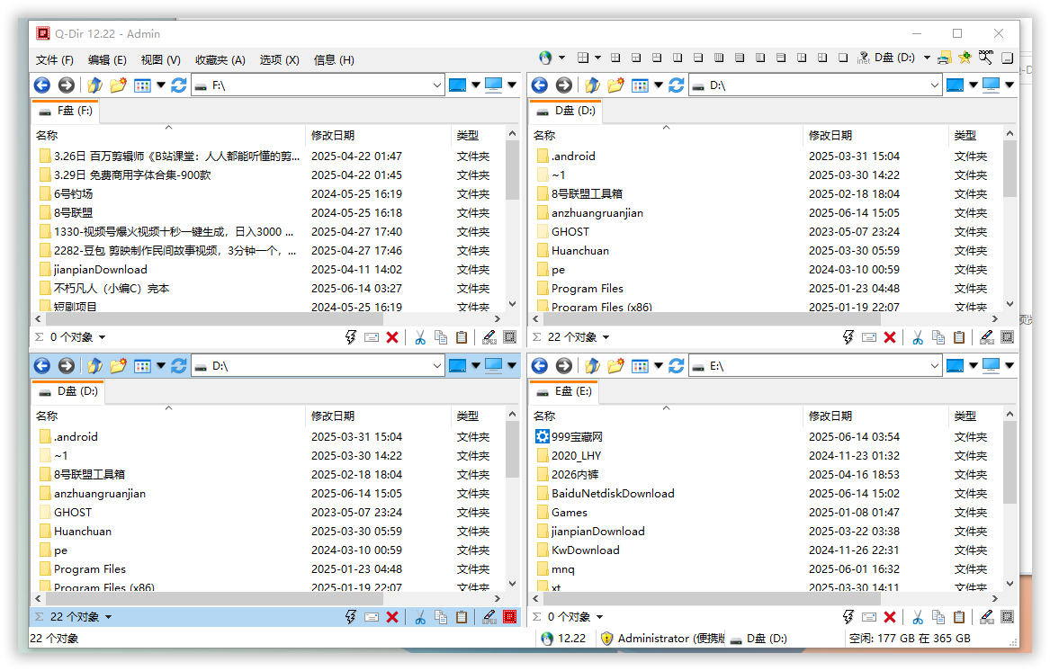
Task: Go back in the bottom-right E:\ pane
Action: [x=540, y=366]
